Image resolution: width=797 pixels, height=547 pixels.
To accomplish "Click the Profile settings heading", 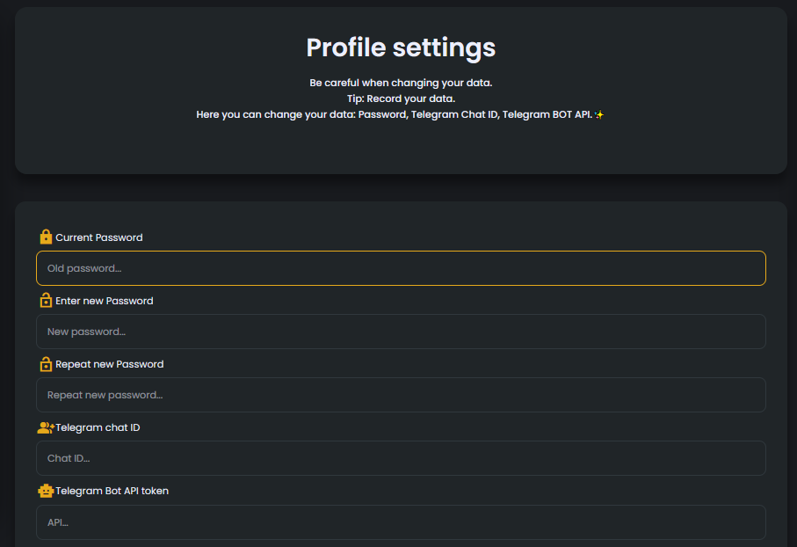I will click(401, 47).
